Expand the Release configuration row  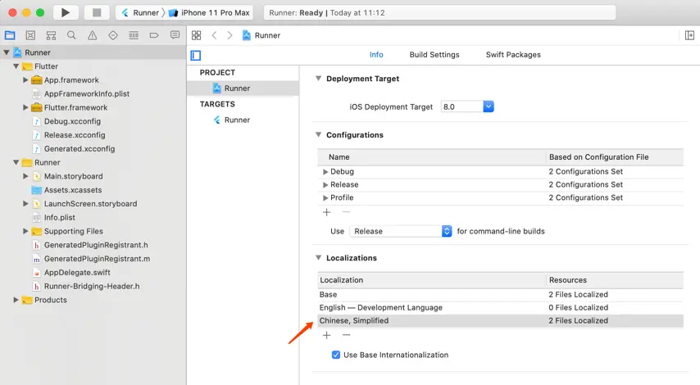325,184
